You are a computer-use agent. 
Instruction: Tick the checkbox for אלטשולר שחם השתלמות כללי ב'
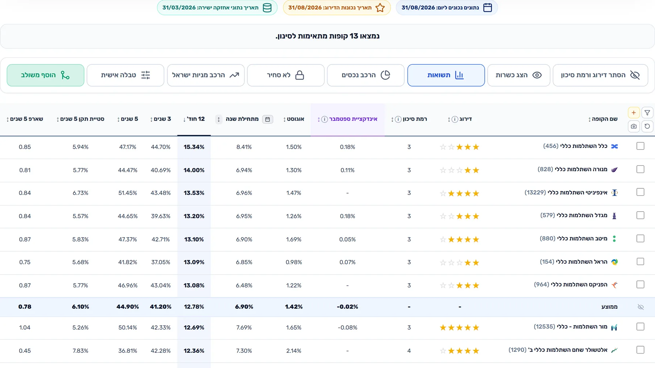pyautogui.click(x=640, y=350)
